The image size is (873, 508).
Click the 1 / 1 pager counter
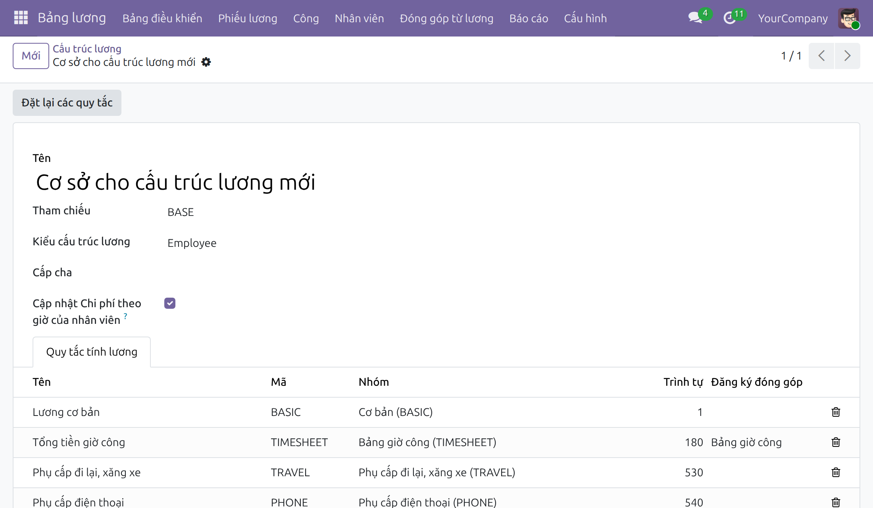(x=791, y=56)
